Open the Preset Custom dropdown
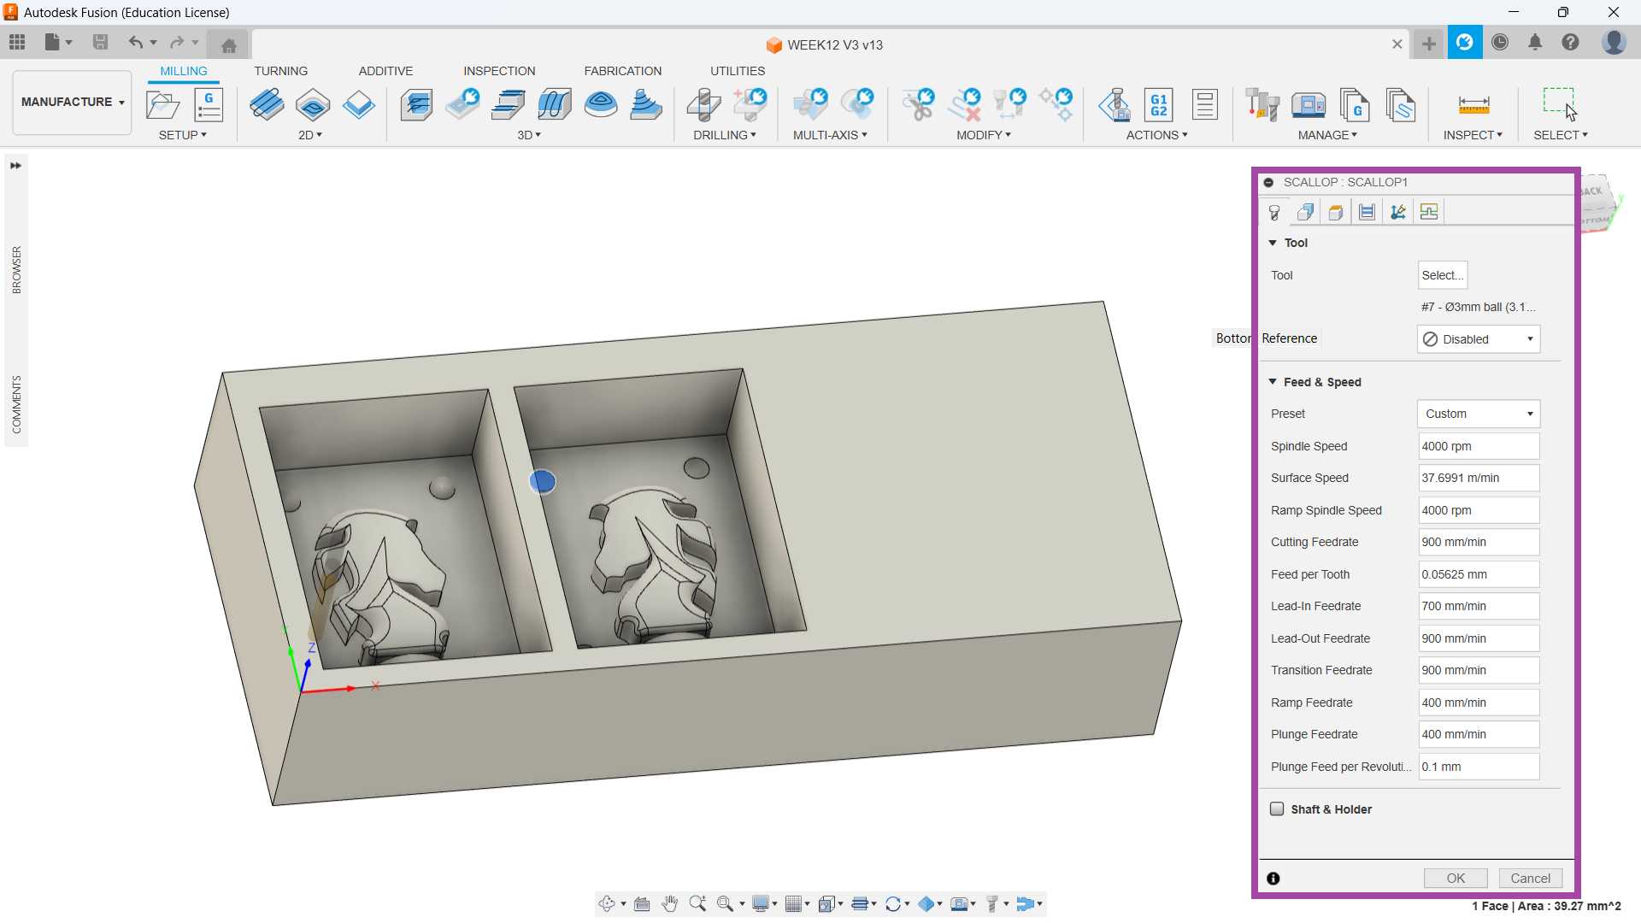Viewport: 1641px width, 923px height. tap(1478, 414)
